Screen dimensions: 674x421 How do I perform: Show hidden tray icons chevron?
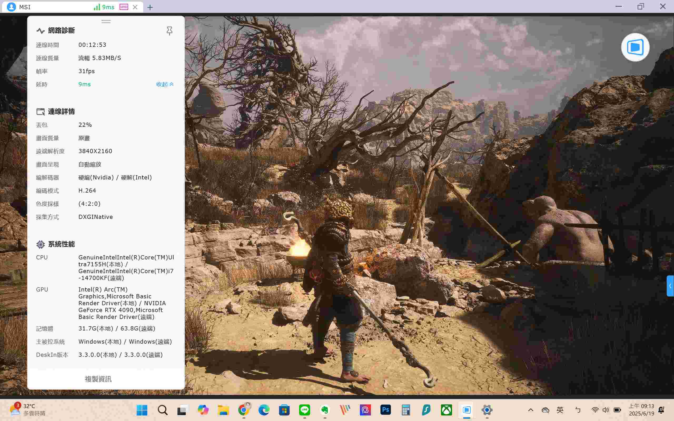pyautogui.click(x=531, y=410)
